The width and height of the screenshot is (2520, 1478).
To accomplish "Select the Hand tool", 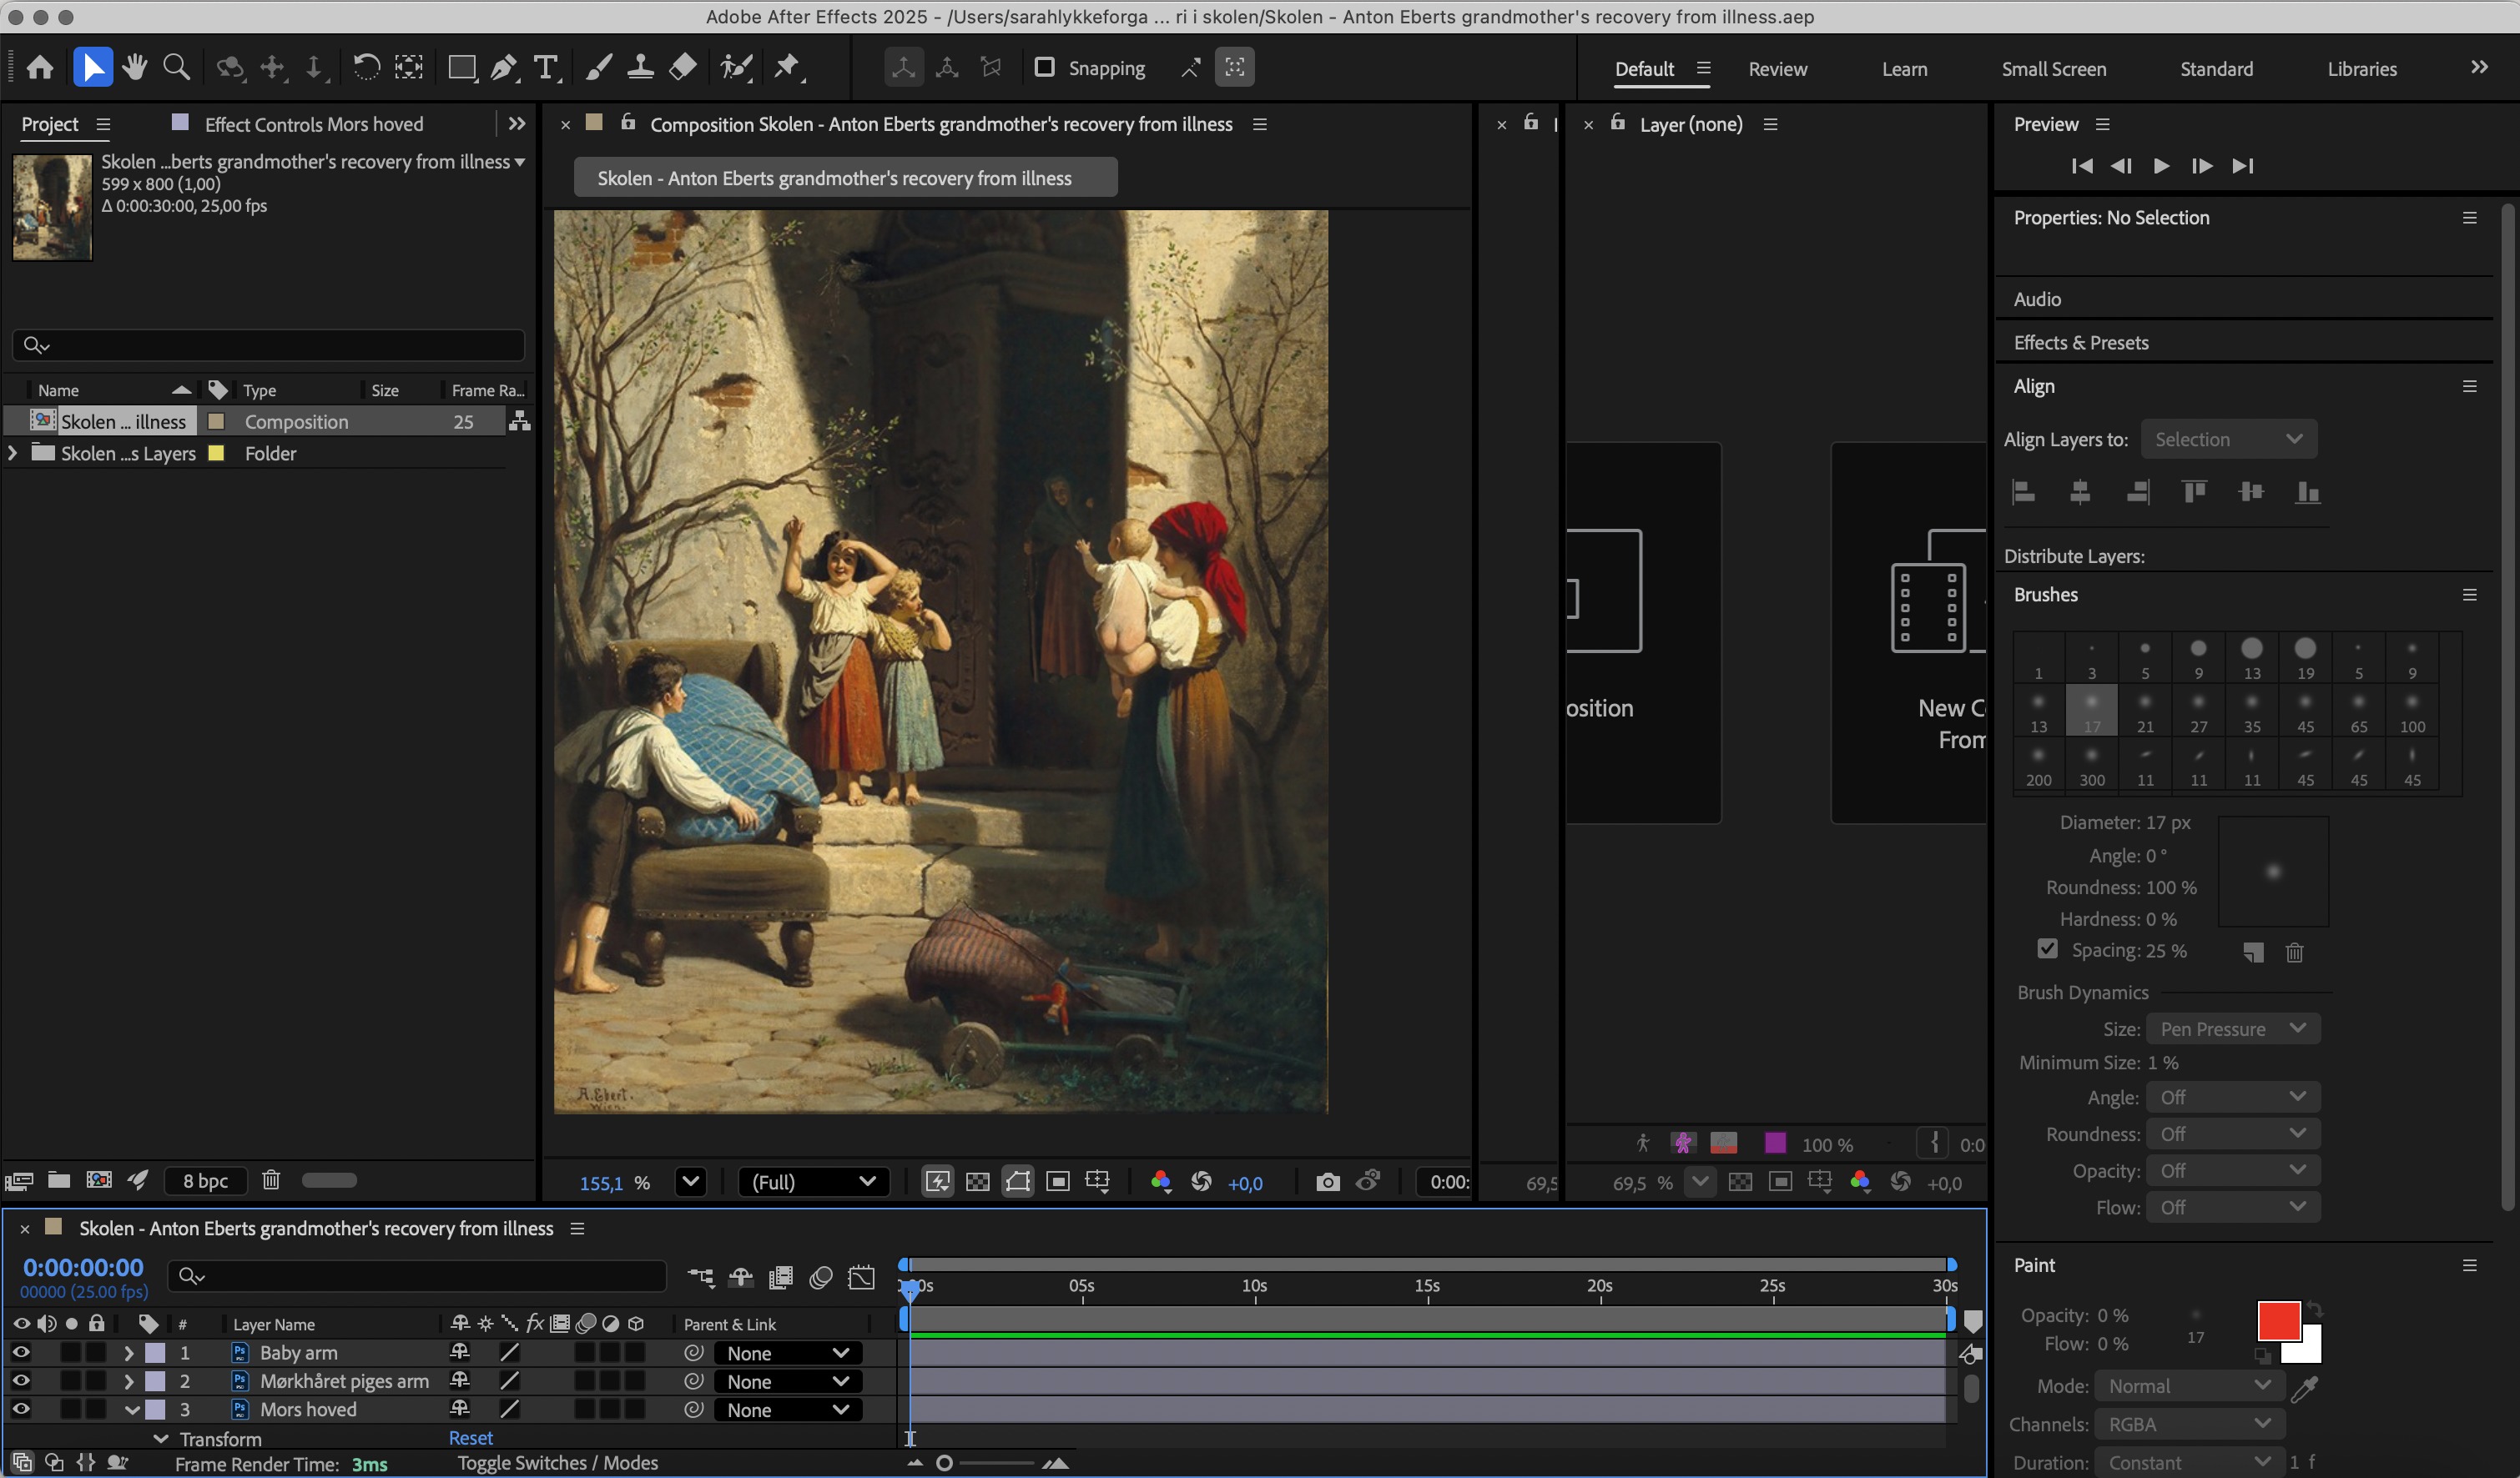I will pos(135,68).
